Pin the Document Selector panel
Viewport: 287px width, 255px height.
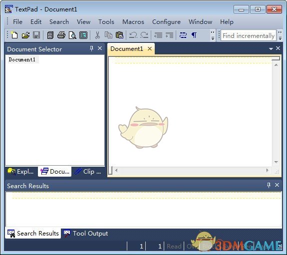[91, 48]
